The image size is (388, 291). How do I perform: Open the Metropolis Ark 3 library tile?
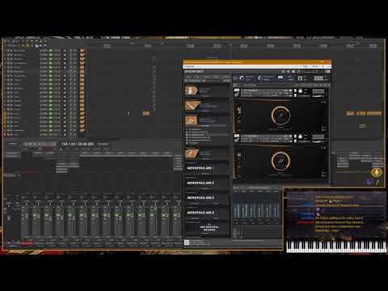click(207, 197)
